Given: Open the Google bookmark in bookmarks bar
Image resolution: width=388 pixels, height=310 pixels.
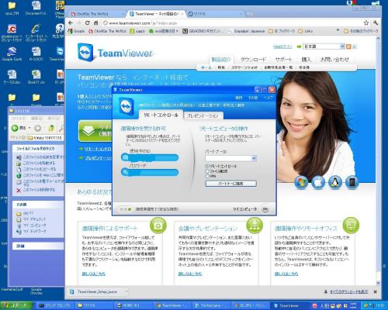Looking at the screenshot, I should (x=76, y=31).
